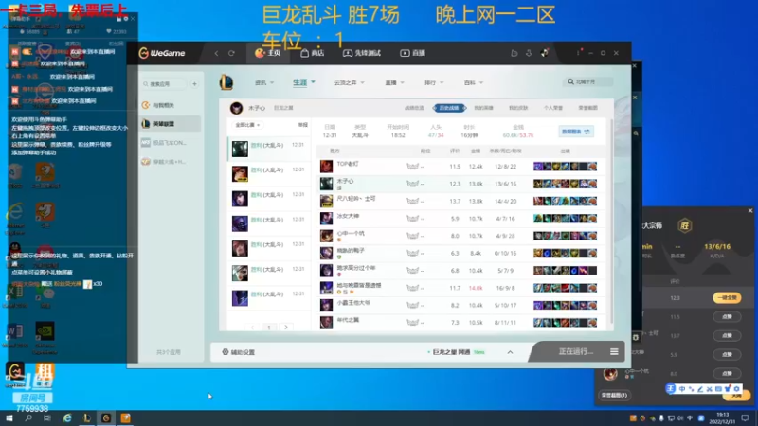The width and height of the screenshot is (758, 426).
Task: Go back with WeGame back arrow
Action: (216, 53)
